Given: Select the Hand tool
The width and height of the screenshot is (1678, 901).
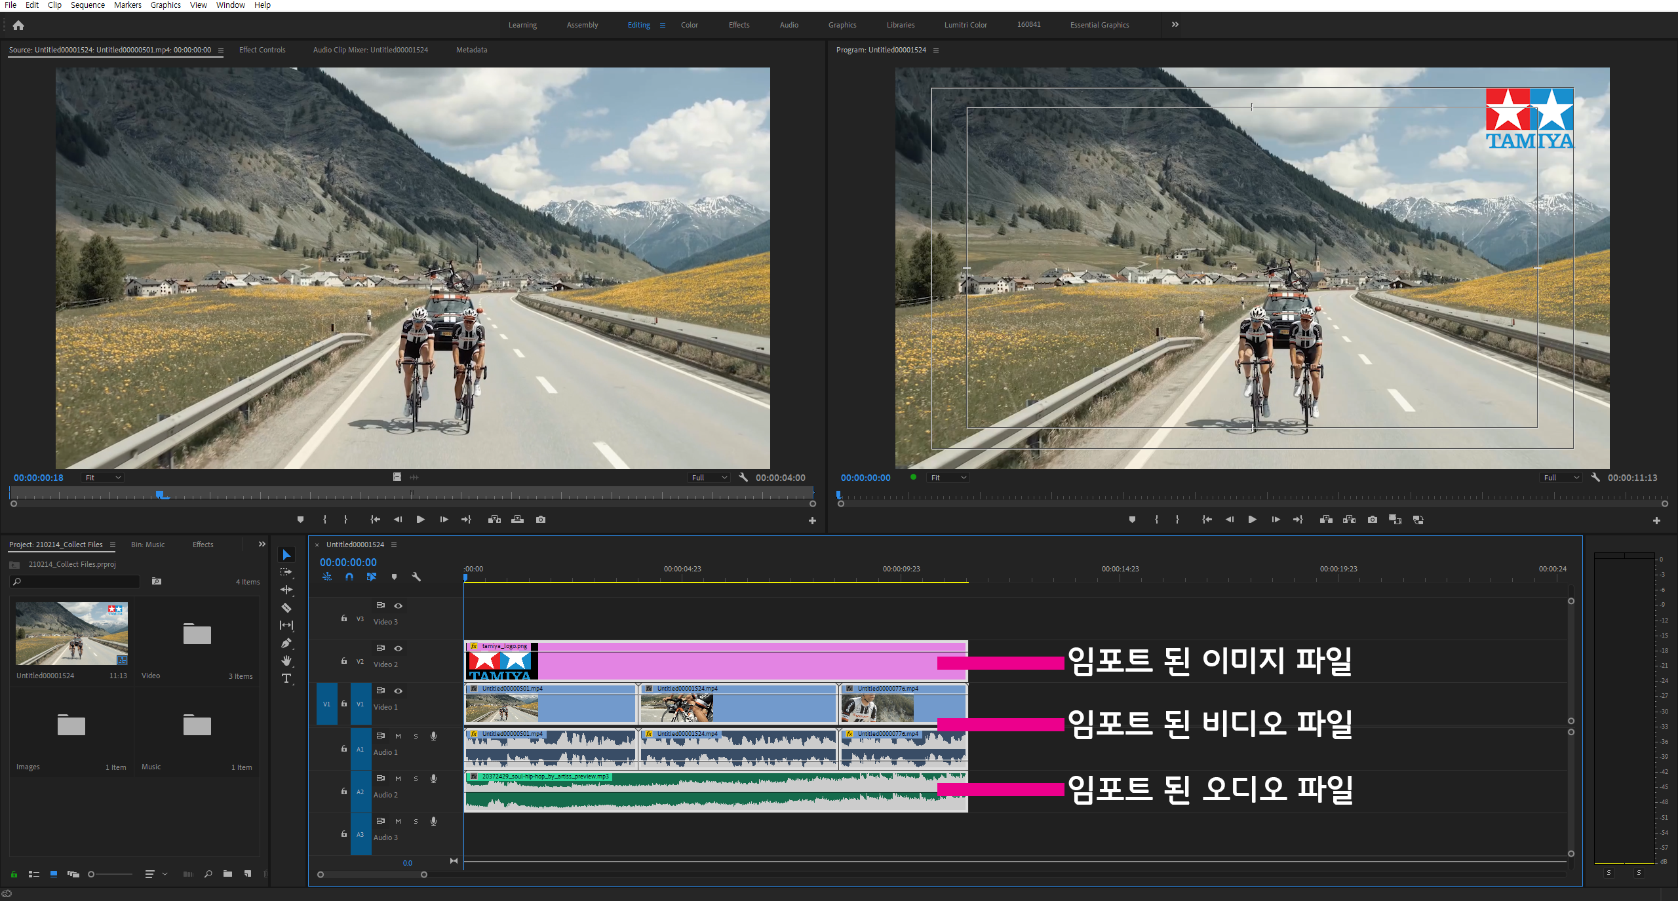Looking at the screenshot, I should (286, 661).
